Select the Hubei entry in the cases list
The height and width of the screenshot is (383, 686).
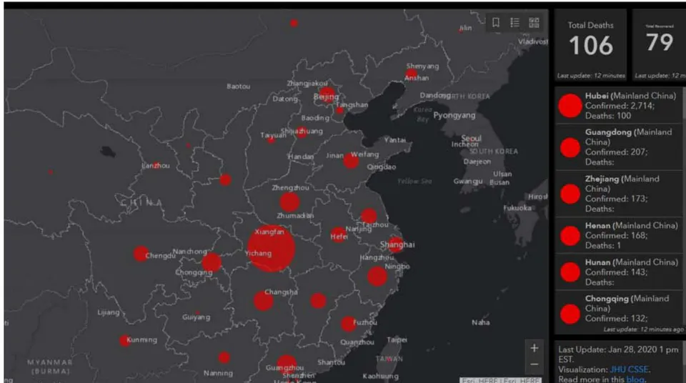(619, 106)
